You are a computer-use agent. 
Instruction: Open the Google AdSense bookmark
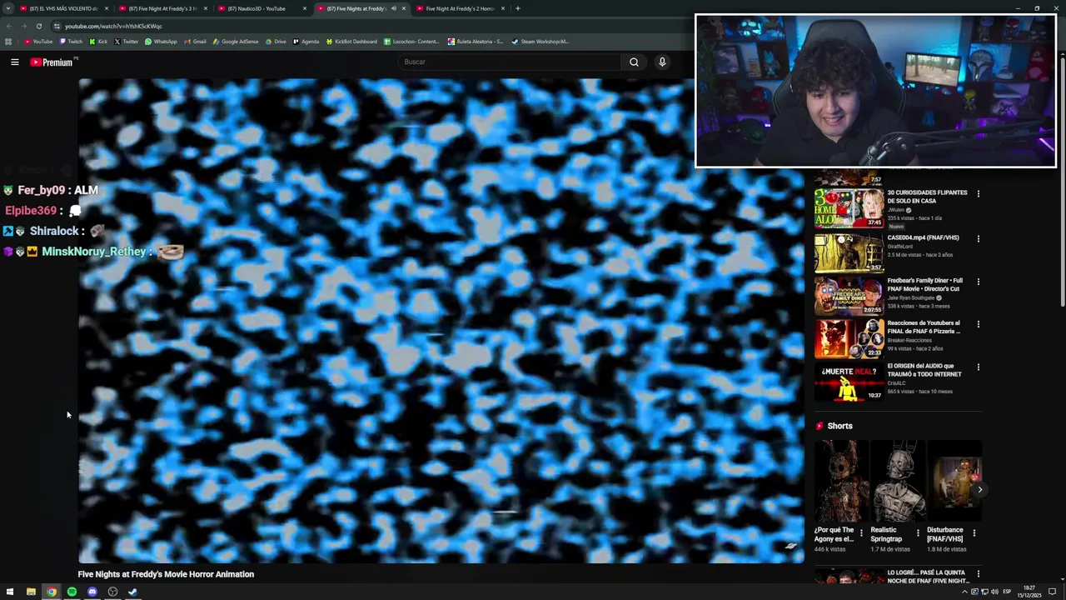pyautogui.click(x=236, y=42)
